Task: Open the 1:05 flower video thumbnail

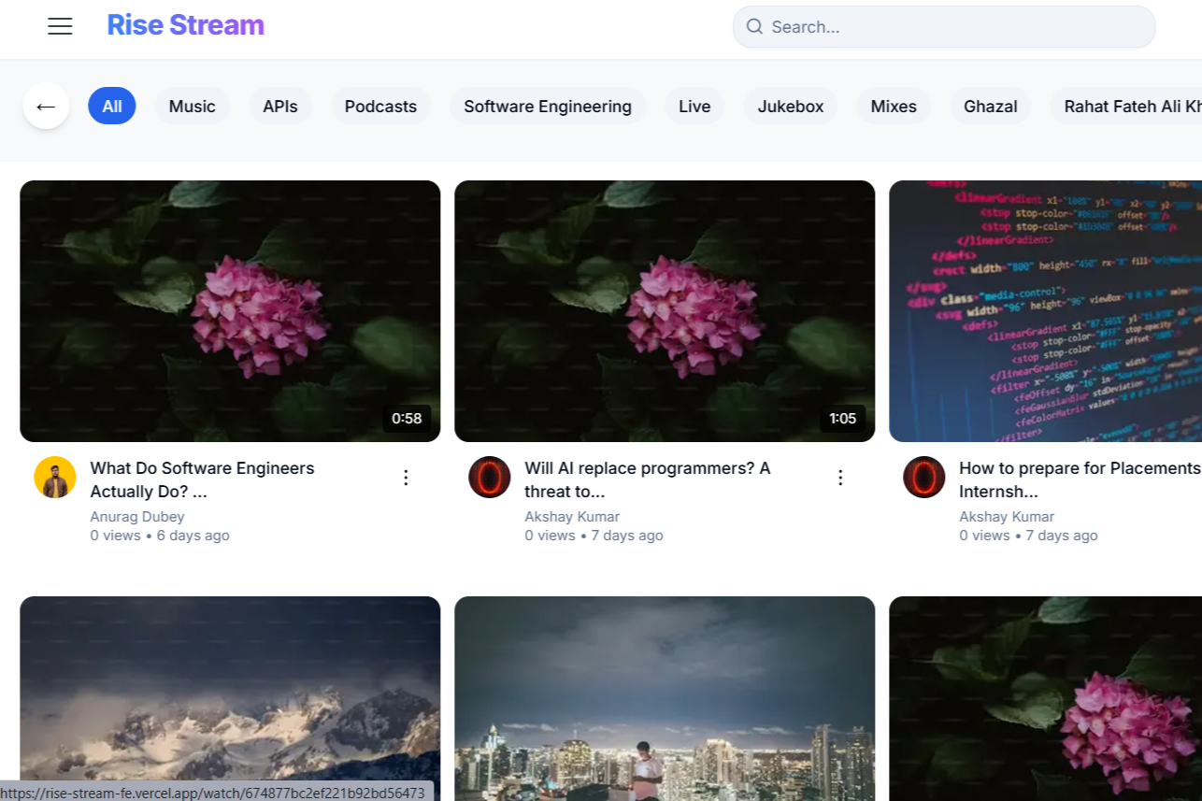Action: [x=665, y=311]
